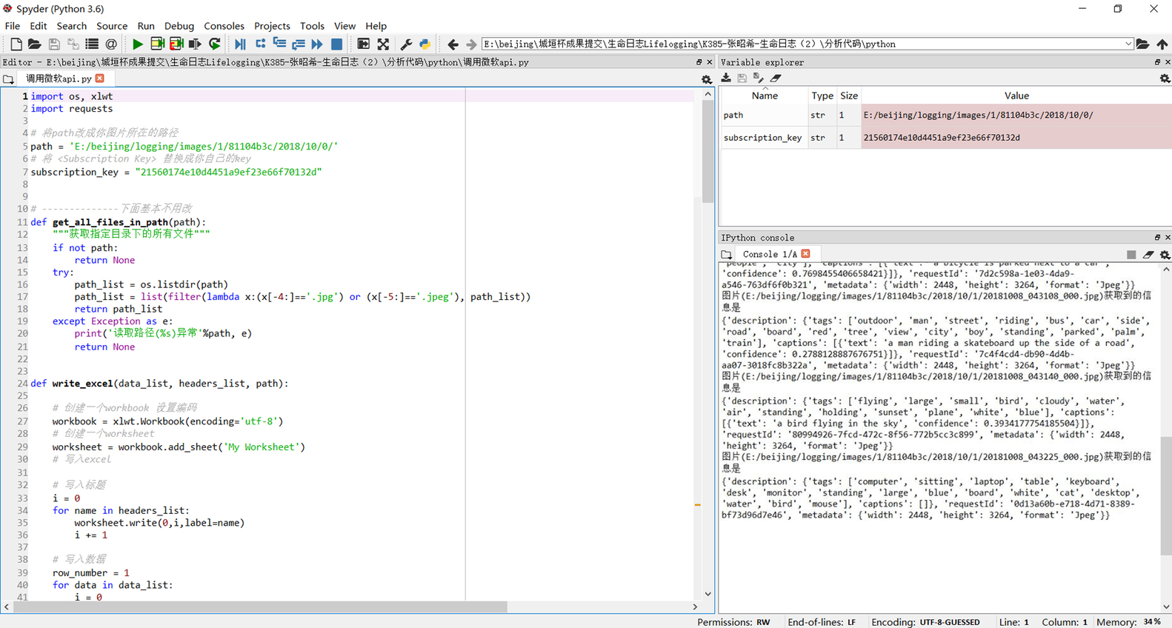This screenshot has height=628, width=1172.
Task: Switch to the Console 1/A tab
Action: point(770,254)
